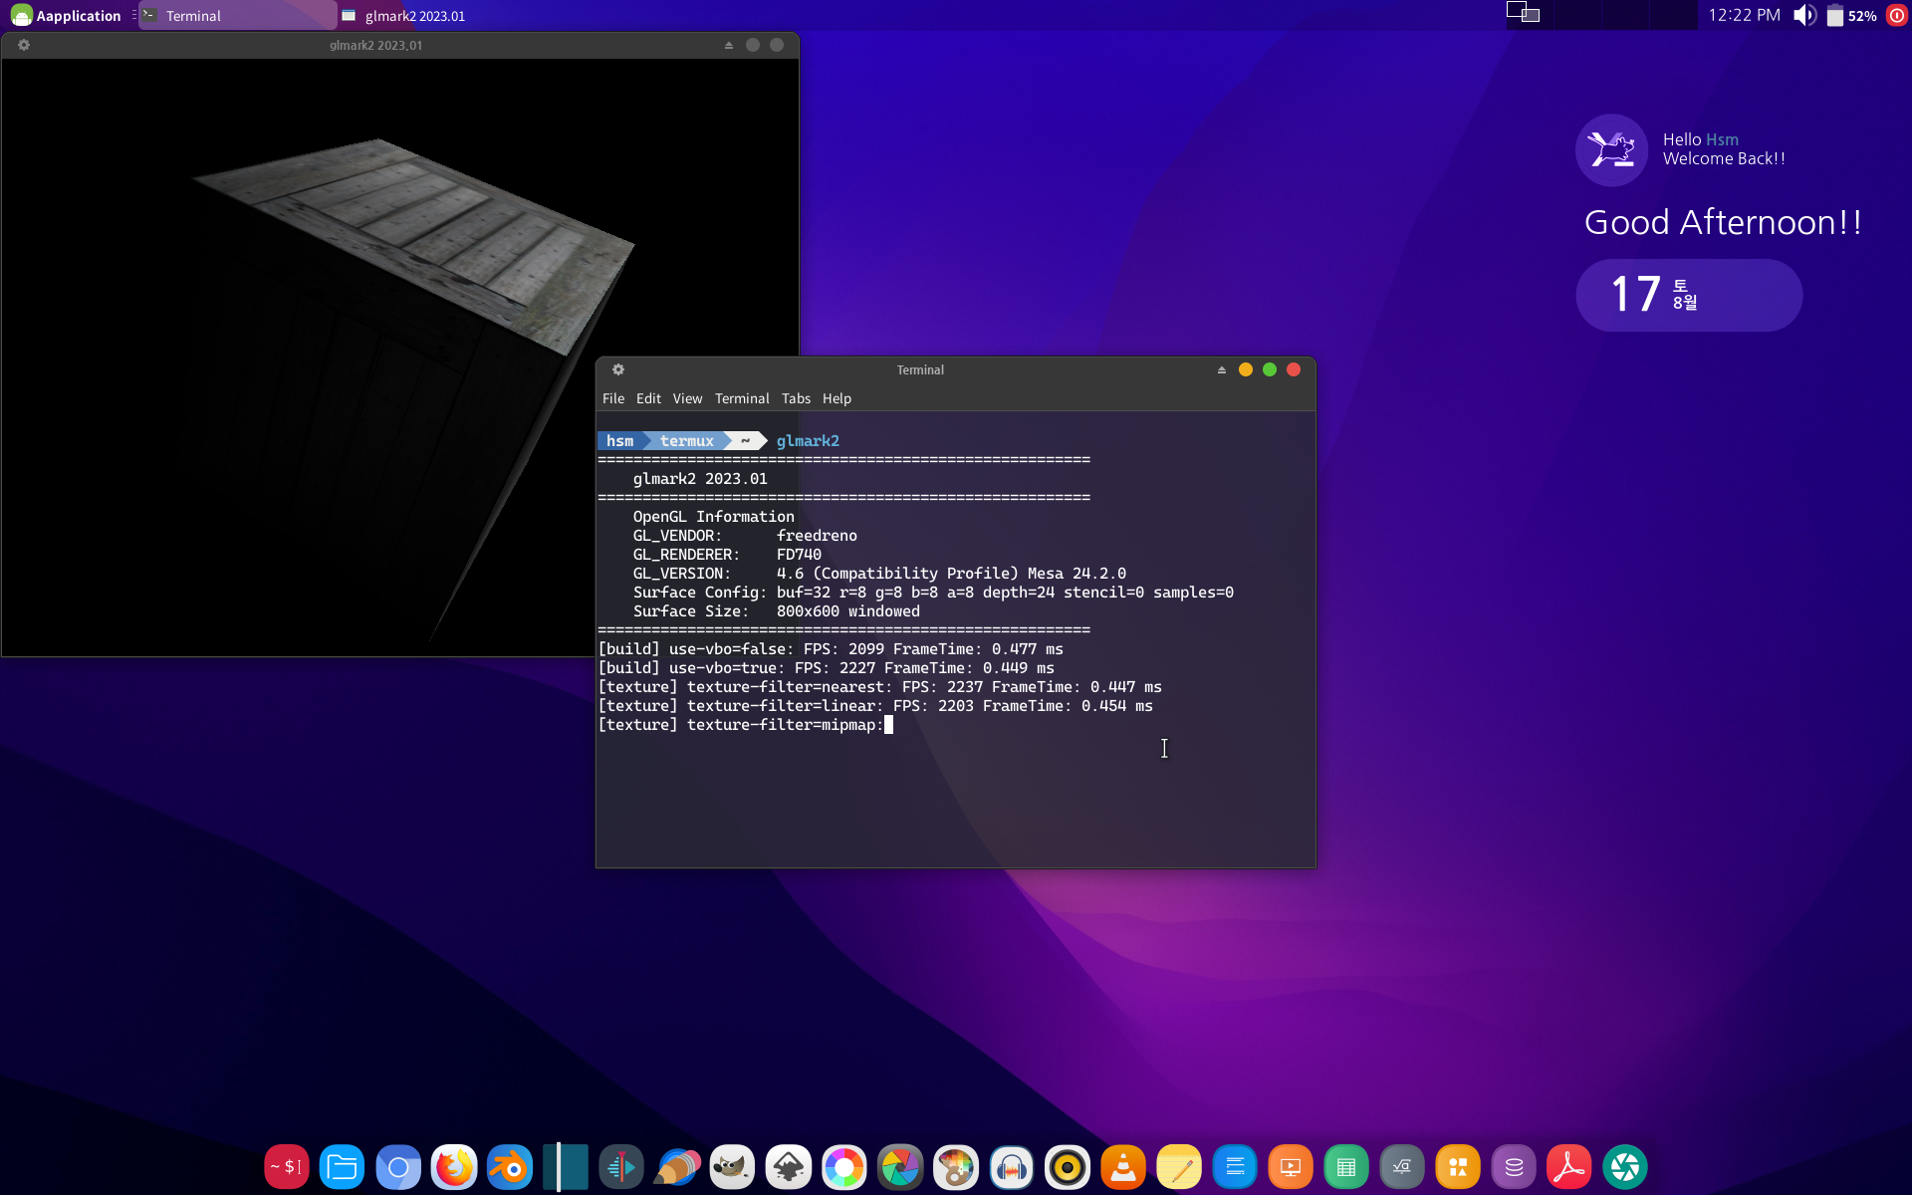This screenshot has height=1195, width=1912.
Task: Click the 'use-vbo=true: FPS: 2227' result line
Action: pos(826,668)
